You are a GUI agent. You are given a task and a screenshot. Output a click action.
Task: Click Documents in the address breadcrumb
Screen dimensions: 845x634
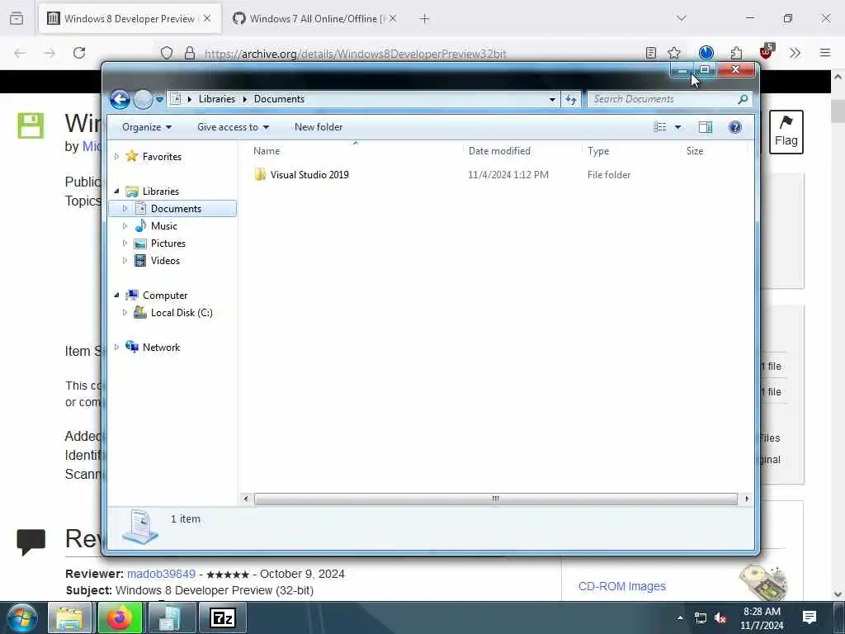[x=279, y=99]
